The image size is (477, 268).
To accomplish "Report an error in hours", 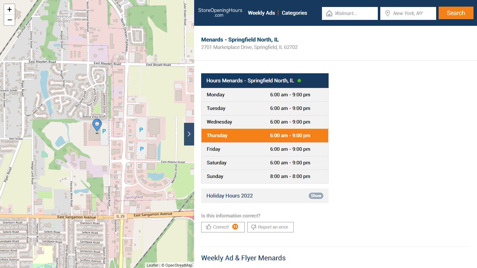I will (x=270, y=227).
